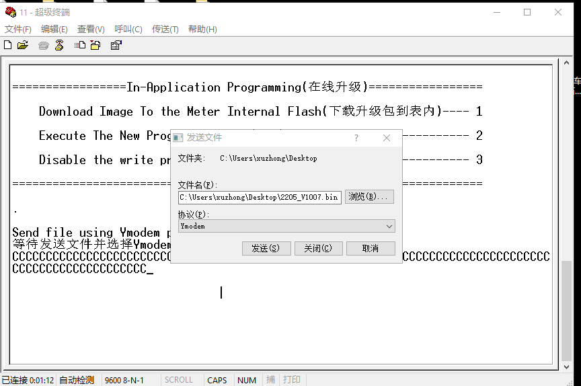The width and height of the screenshot is (581, 386).
Task: Click the 9600 8-N-1 status entry
Action: click(124, 381)
